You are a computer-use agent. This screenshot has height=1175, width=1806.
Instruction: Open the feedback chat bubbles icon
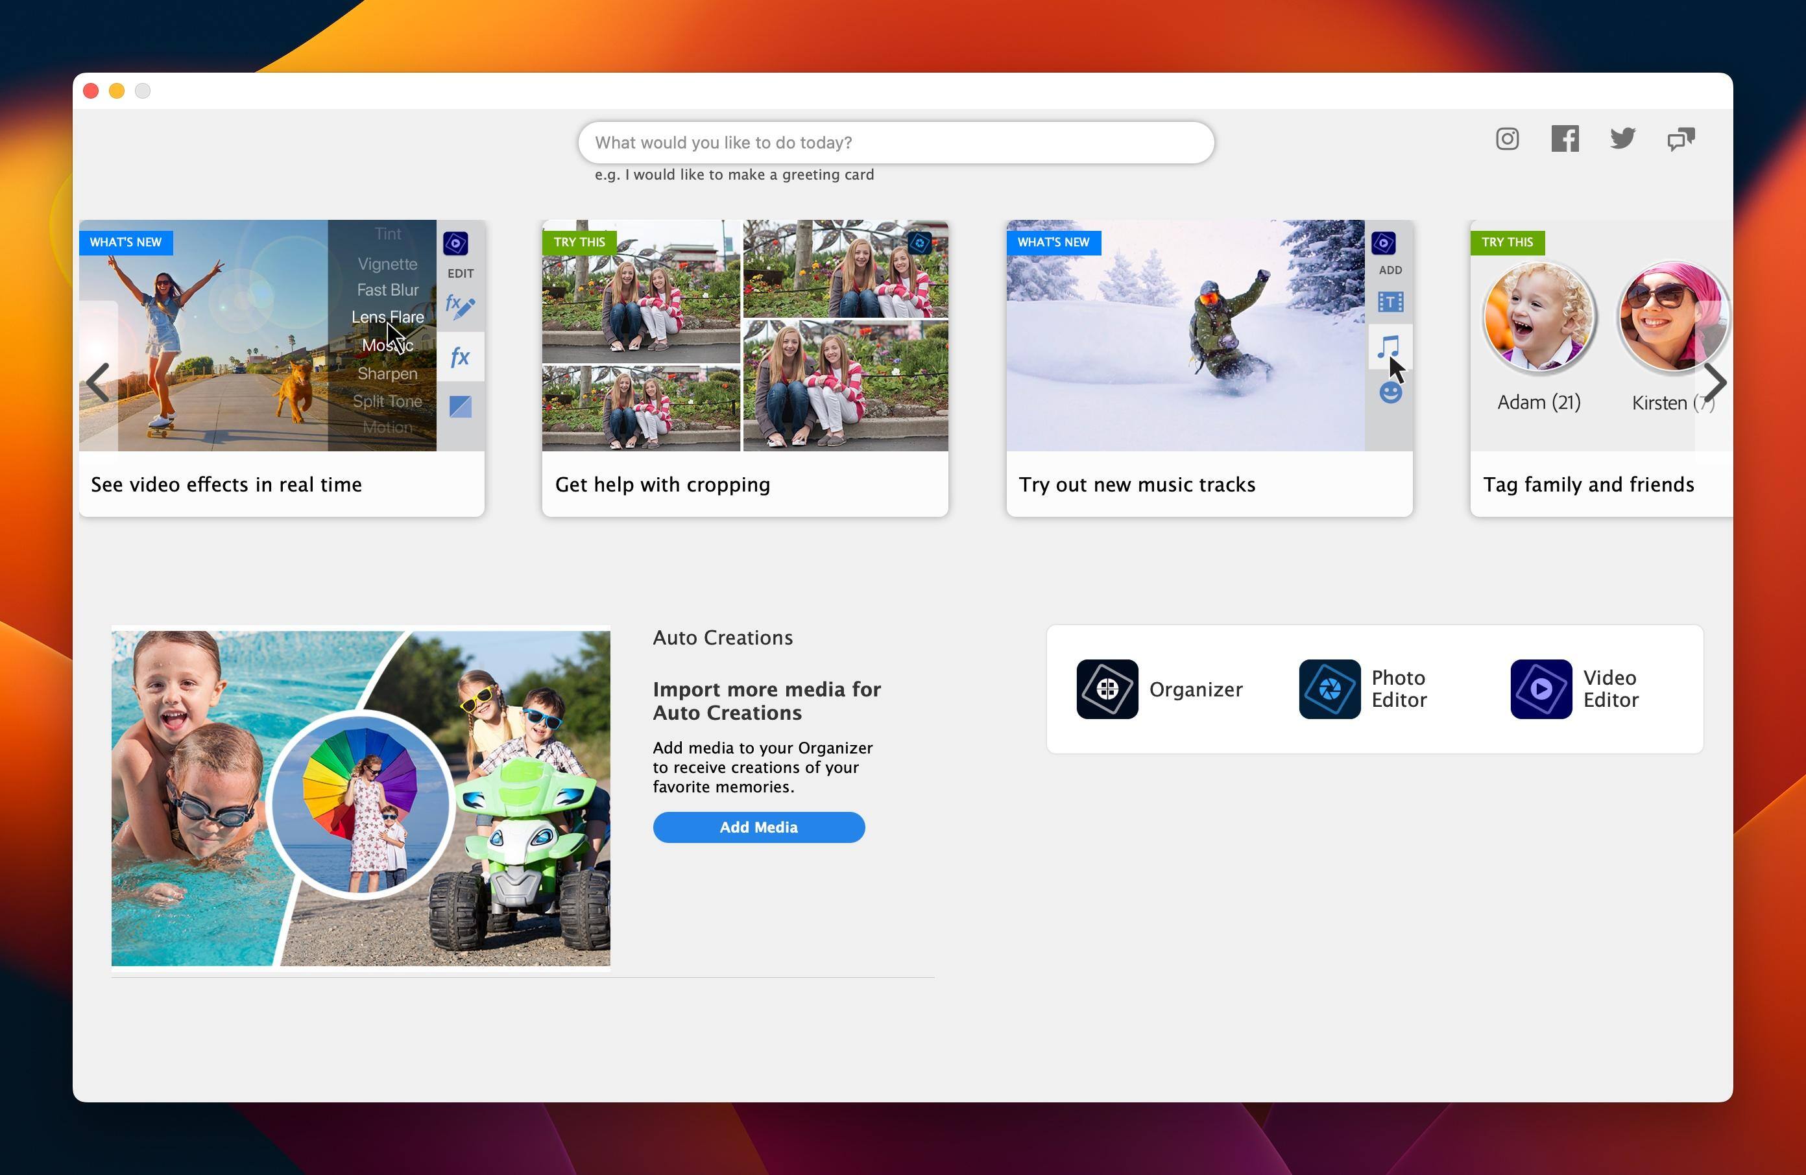(x=1680, y=139)
